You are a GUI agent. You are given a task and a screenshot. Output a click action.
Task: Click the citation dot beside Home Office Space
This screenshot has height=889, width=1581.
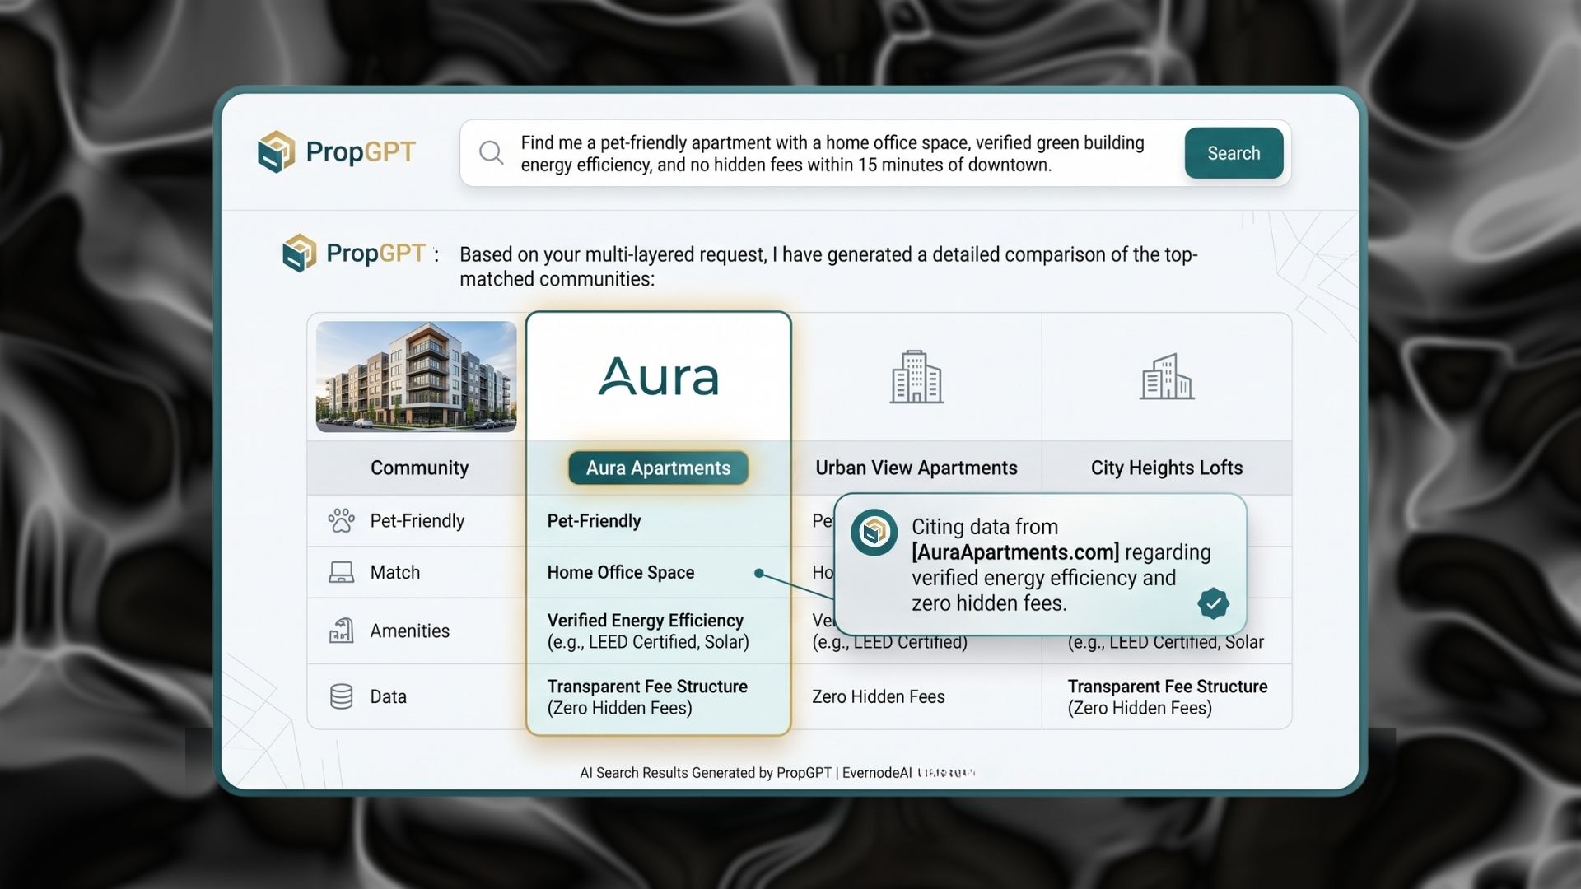pyautogui.click(x=759, y=573)
